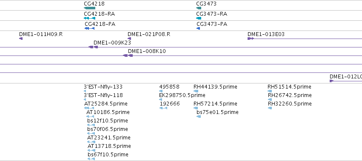The width and height of the screenshot is (362, 161).
Task: Click the DME1-011H09.R arrow marker
Action: pyautogui.click(x=21, y=39)
